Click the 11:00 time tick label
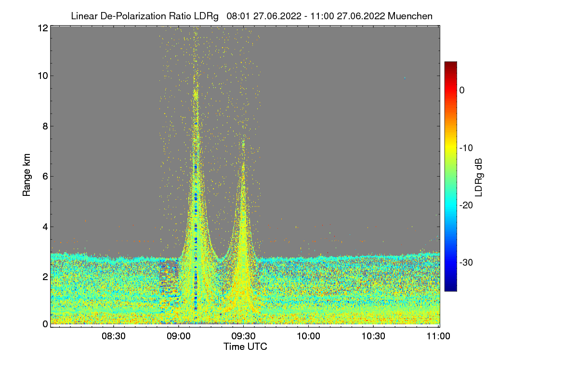The height and width of the screenshot is (385, 578). [438, 336]
